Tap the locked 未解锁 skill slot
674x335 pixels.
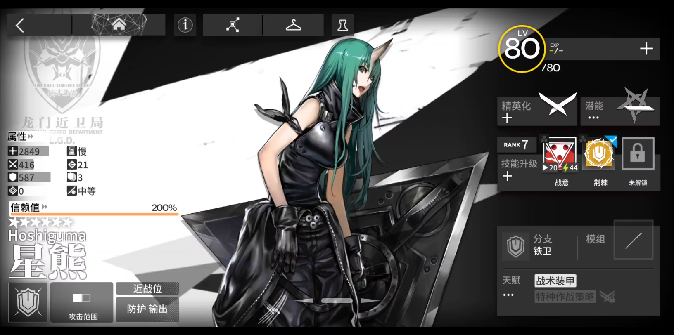[x=638, y=154]
